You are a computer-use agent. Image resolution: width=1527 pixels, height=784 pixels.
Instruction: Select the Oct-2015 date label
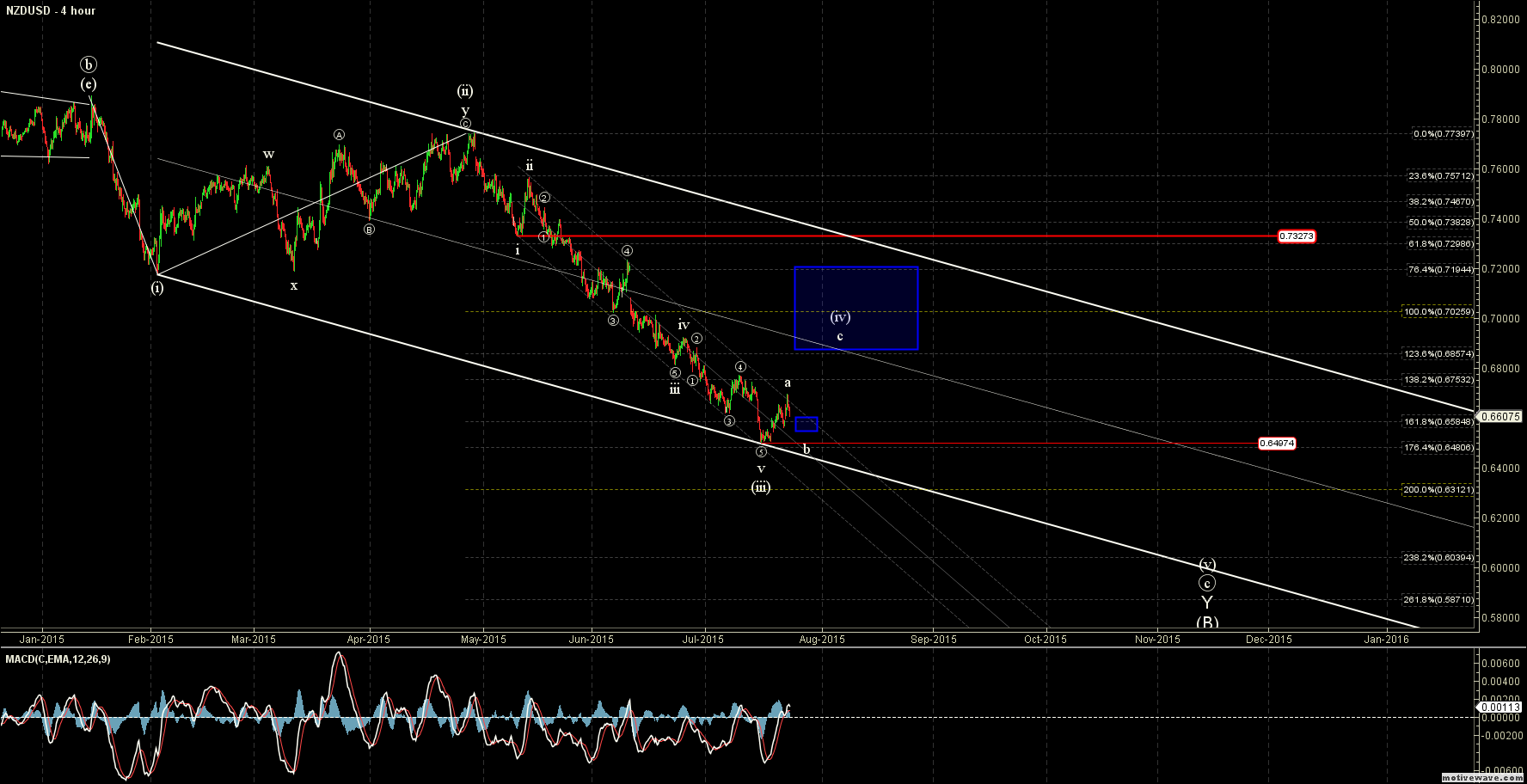pyautogui.click(x=1046, y=639)
